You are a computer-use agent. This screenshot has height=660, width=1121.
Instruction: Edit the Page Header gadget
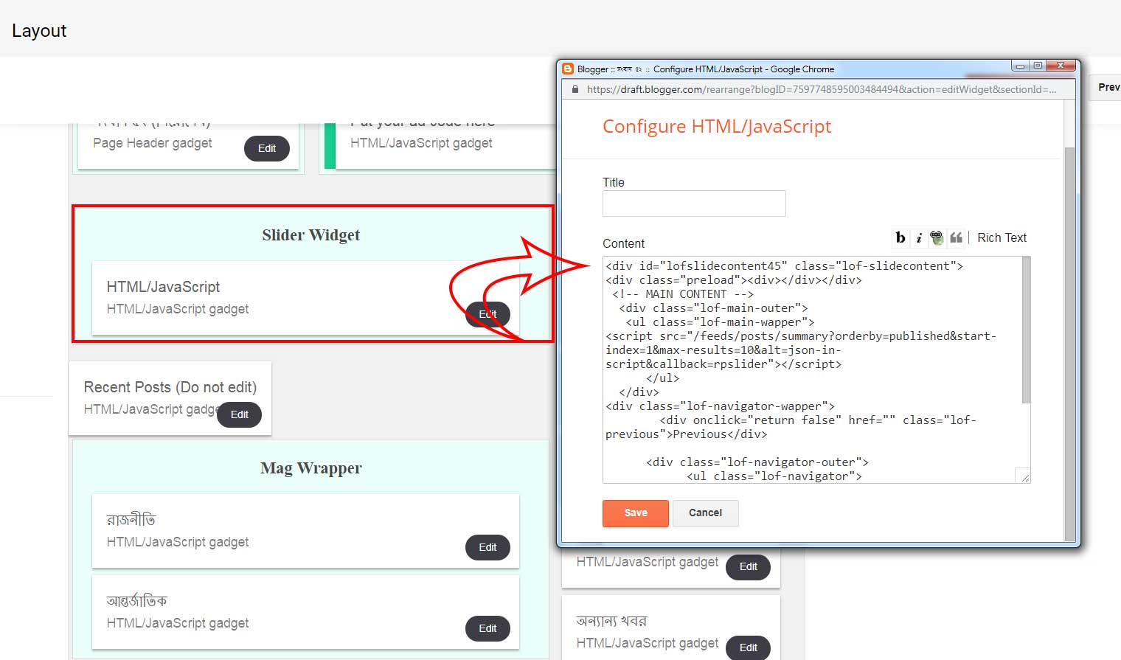coord(267,148)
